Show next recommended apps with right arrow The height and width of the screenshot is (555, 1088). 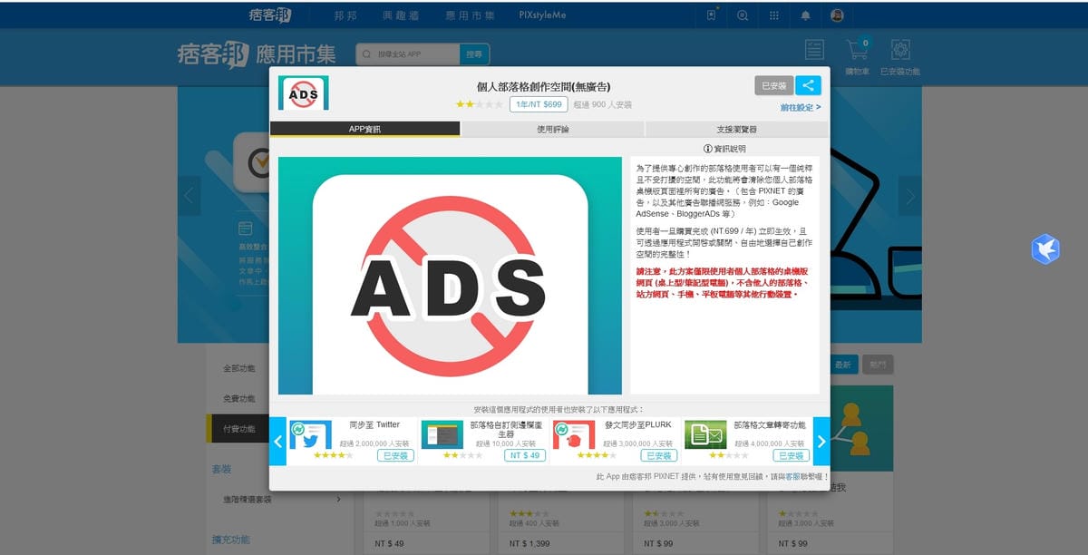(x=821, y=442)
